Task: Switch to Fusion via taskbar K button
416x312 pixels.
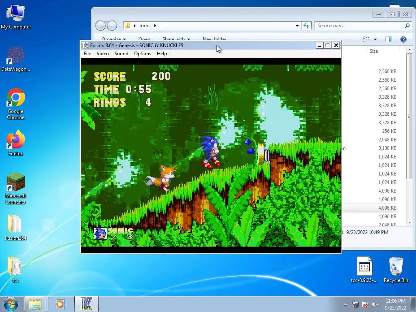Action: click(87, 304)
